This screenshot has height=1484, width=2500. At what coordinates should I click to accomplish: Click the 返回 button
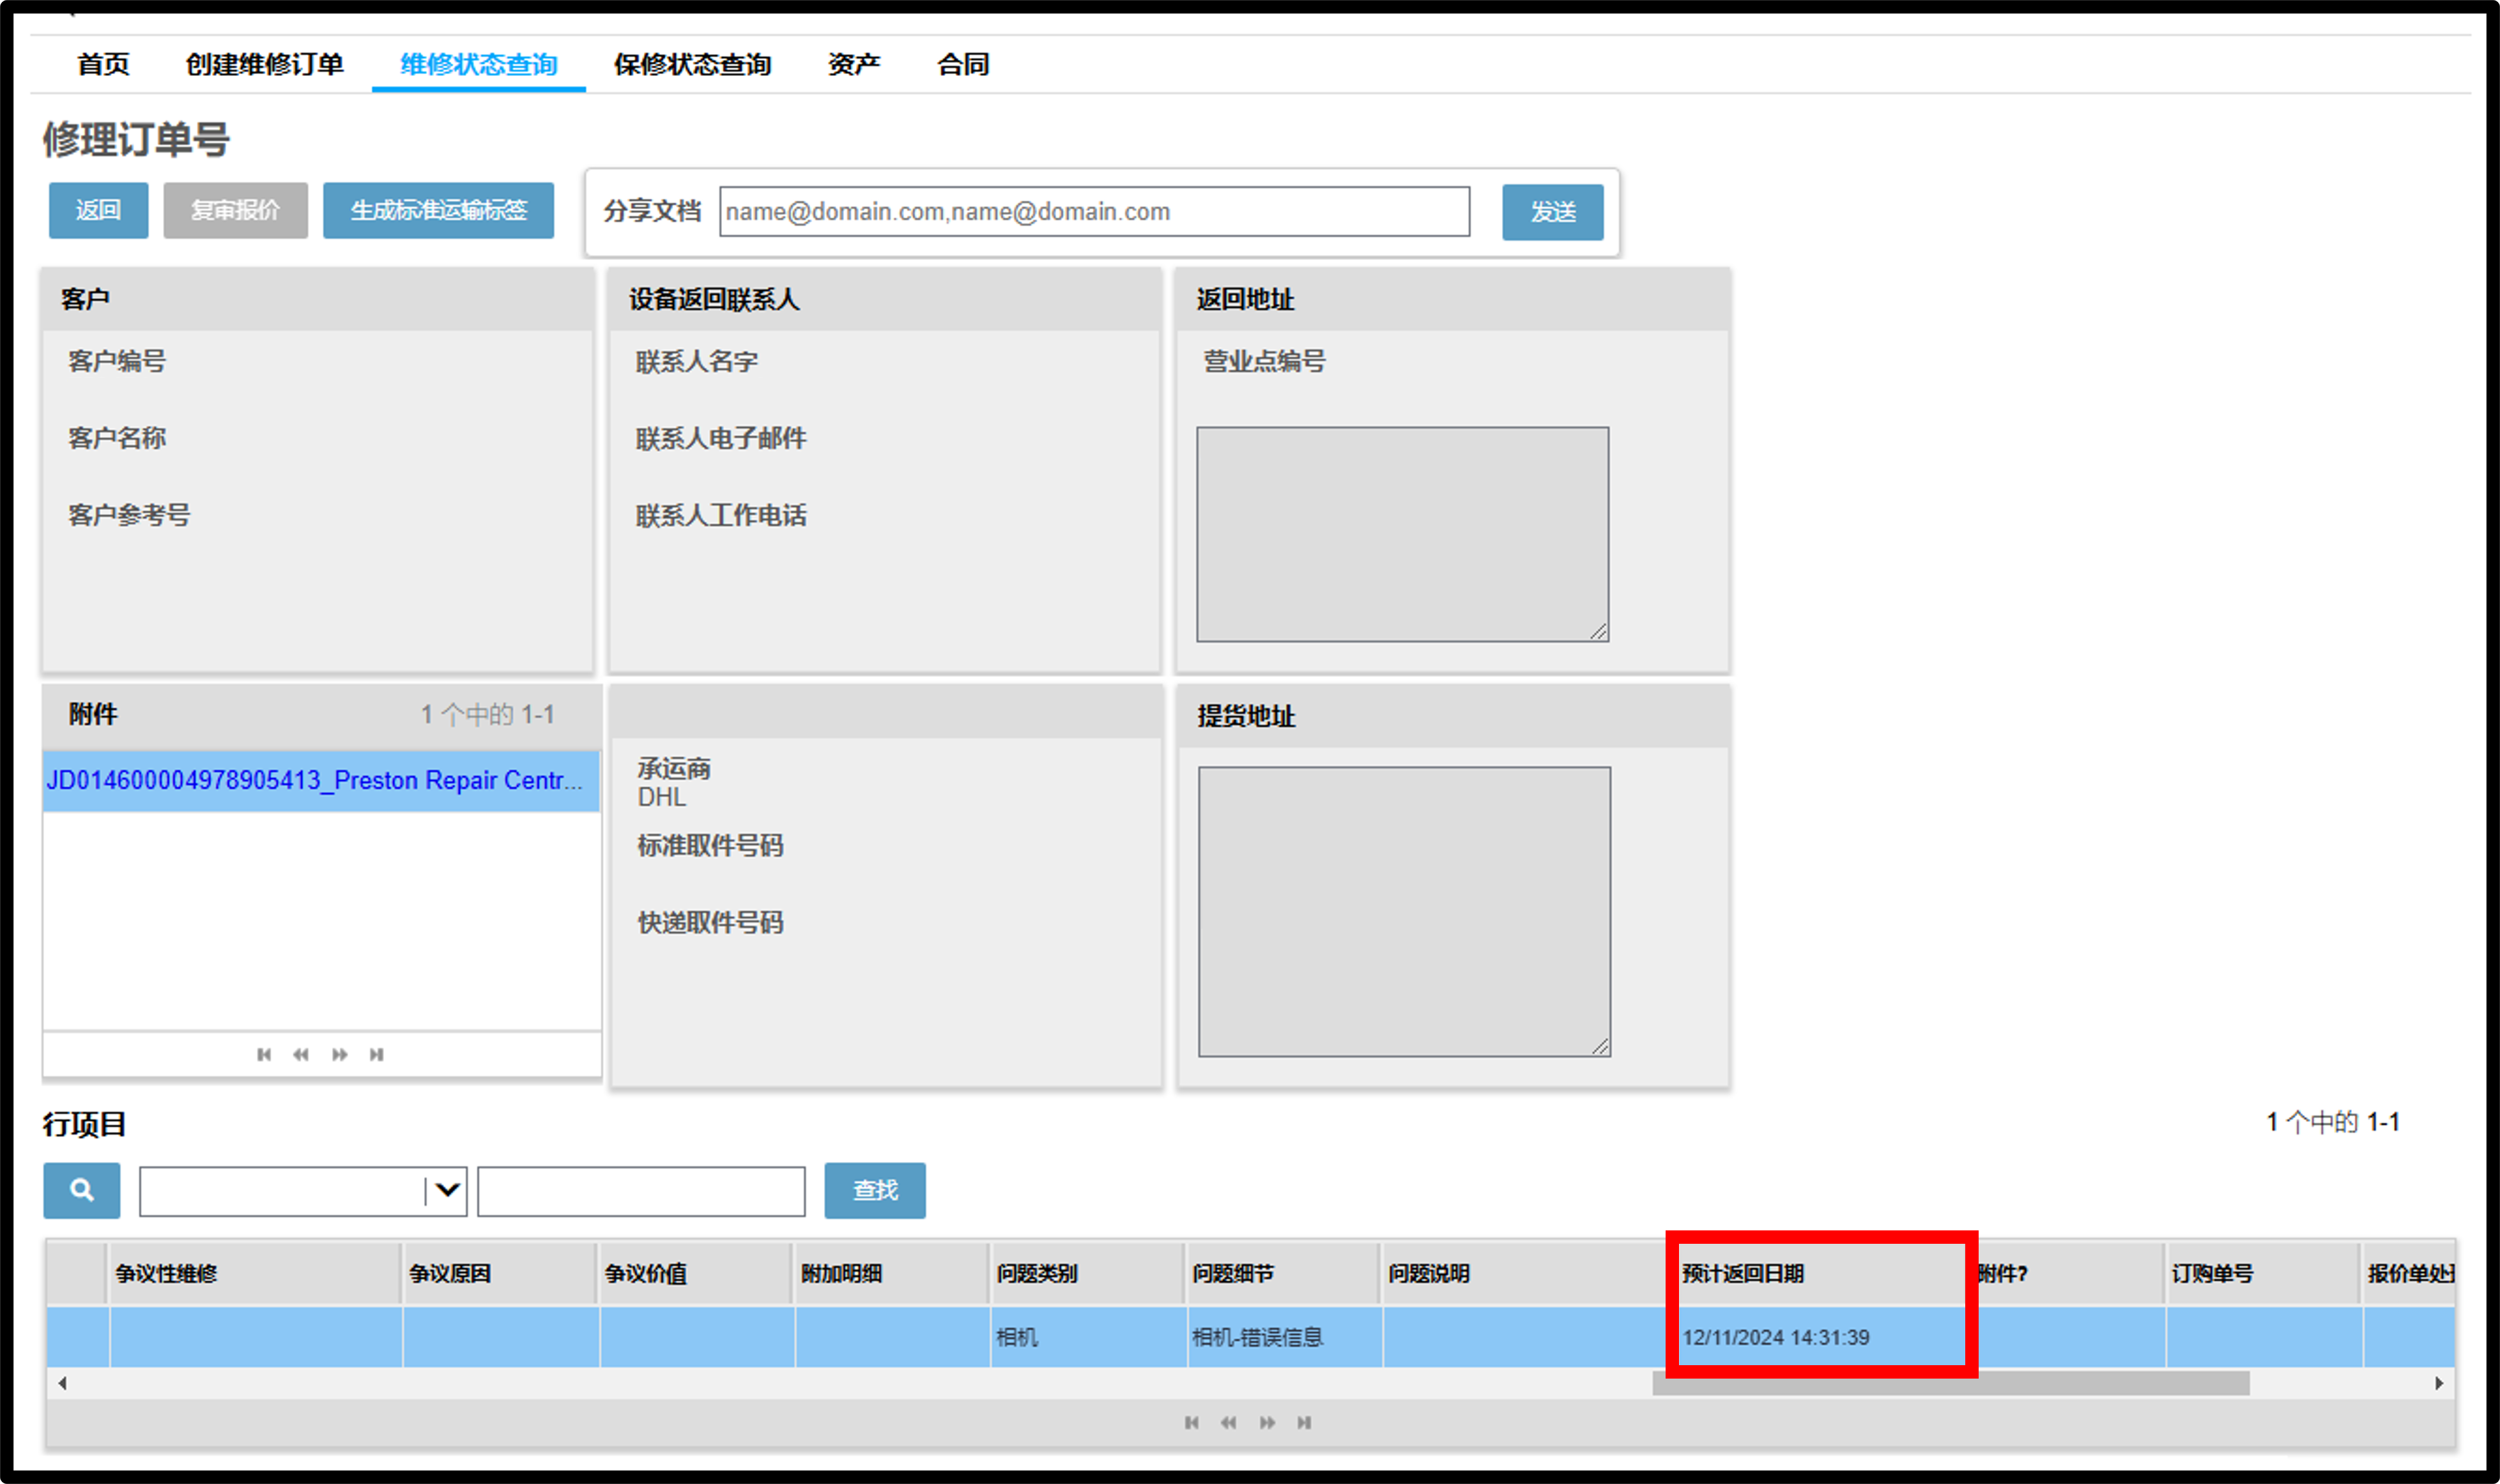pyautogui.click(x=98, y=210)
